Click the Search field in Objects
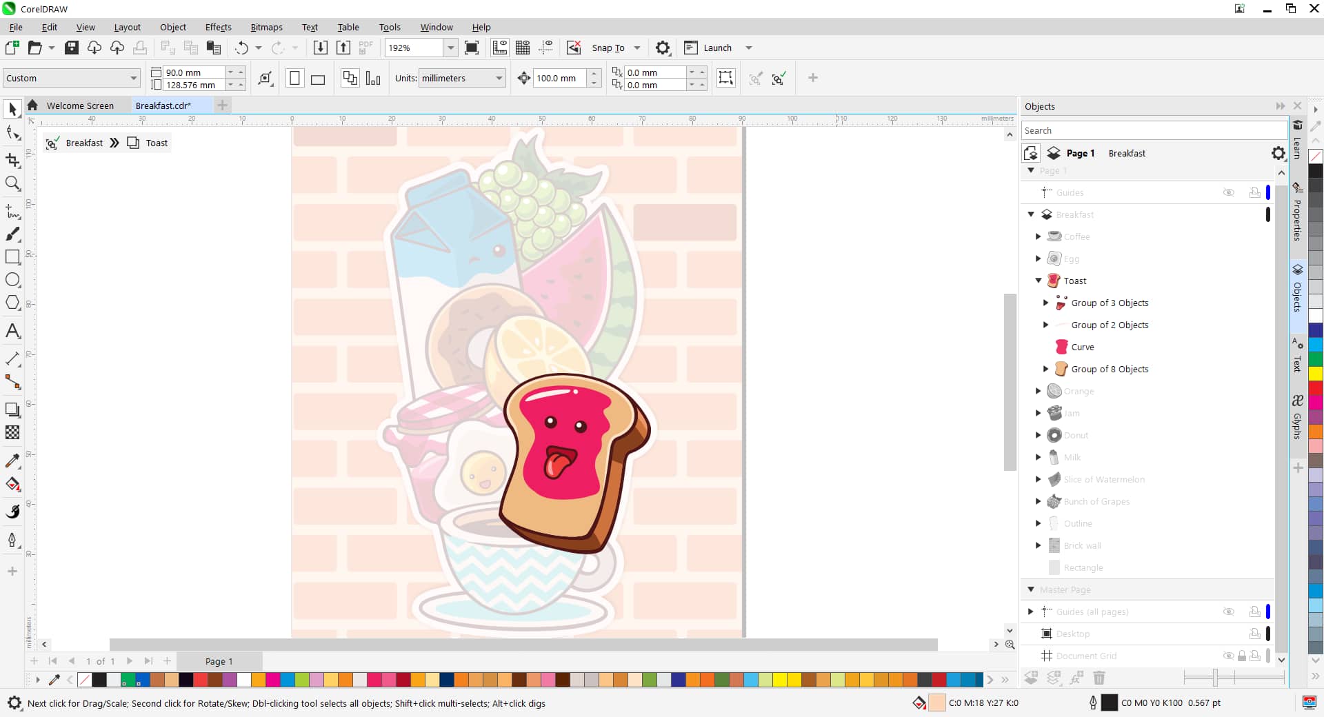Screen dimensions: 1324x717 point(1153,130)
